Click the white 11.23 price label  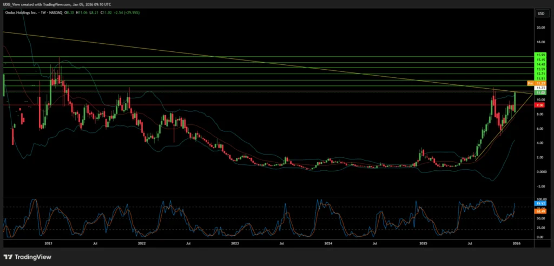click(540, 87)
